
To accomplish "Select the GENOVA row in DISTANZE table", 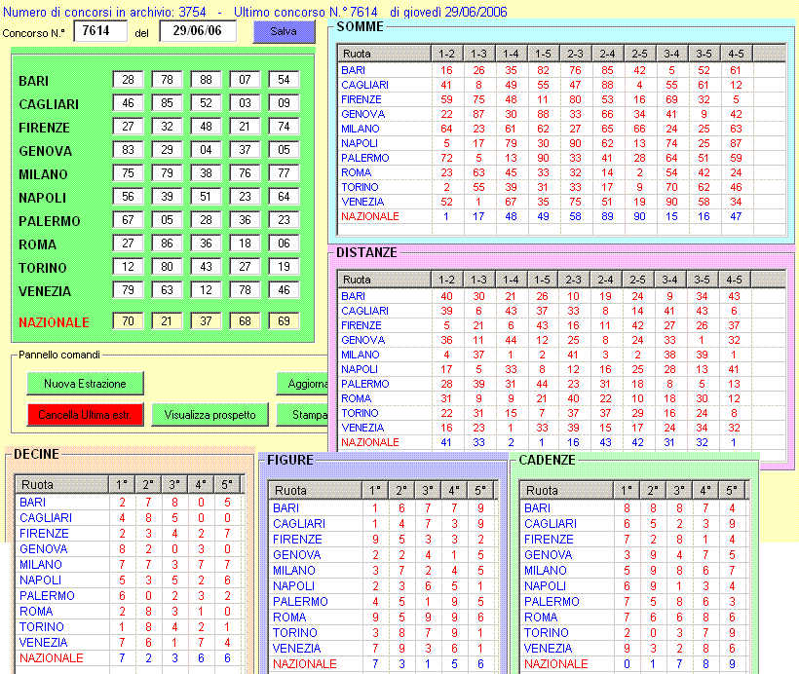I will pyautogui.click(x=561, y=340).
